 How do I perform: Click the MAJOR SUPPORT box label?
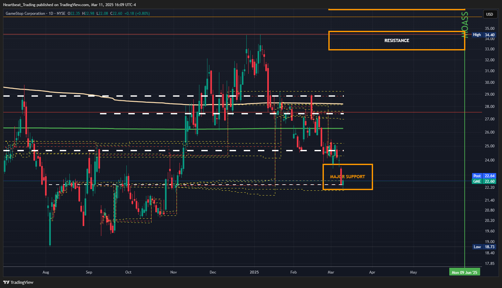pyautogui.click(x=347, y=177)
